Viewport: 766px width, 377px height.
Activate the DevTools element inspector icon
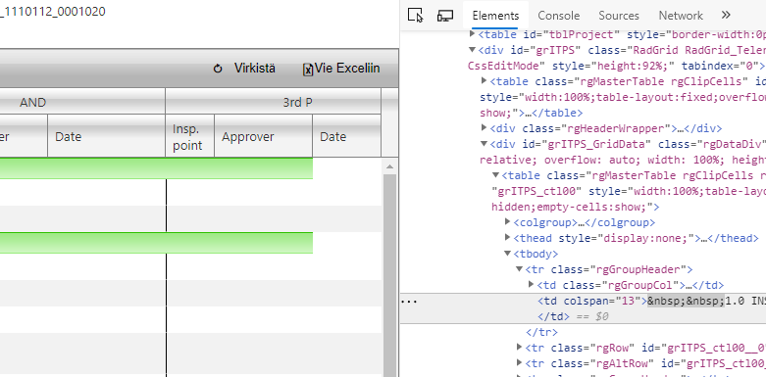pos(415,15)
